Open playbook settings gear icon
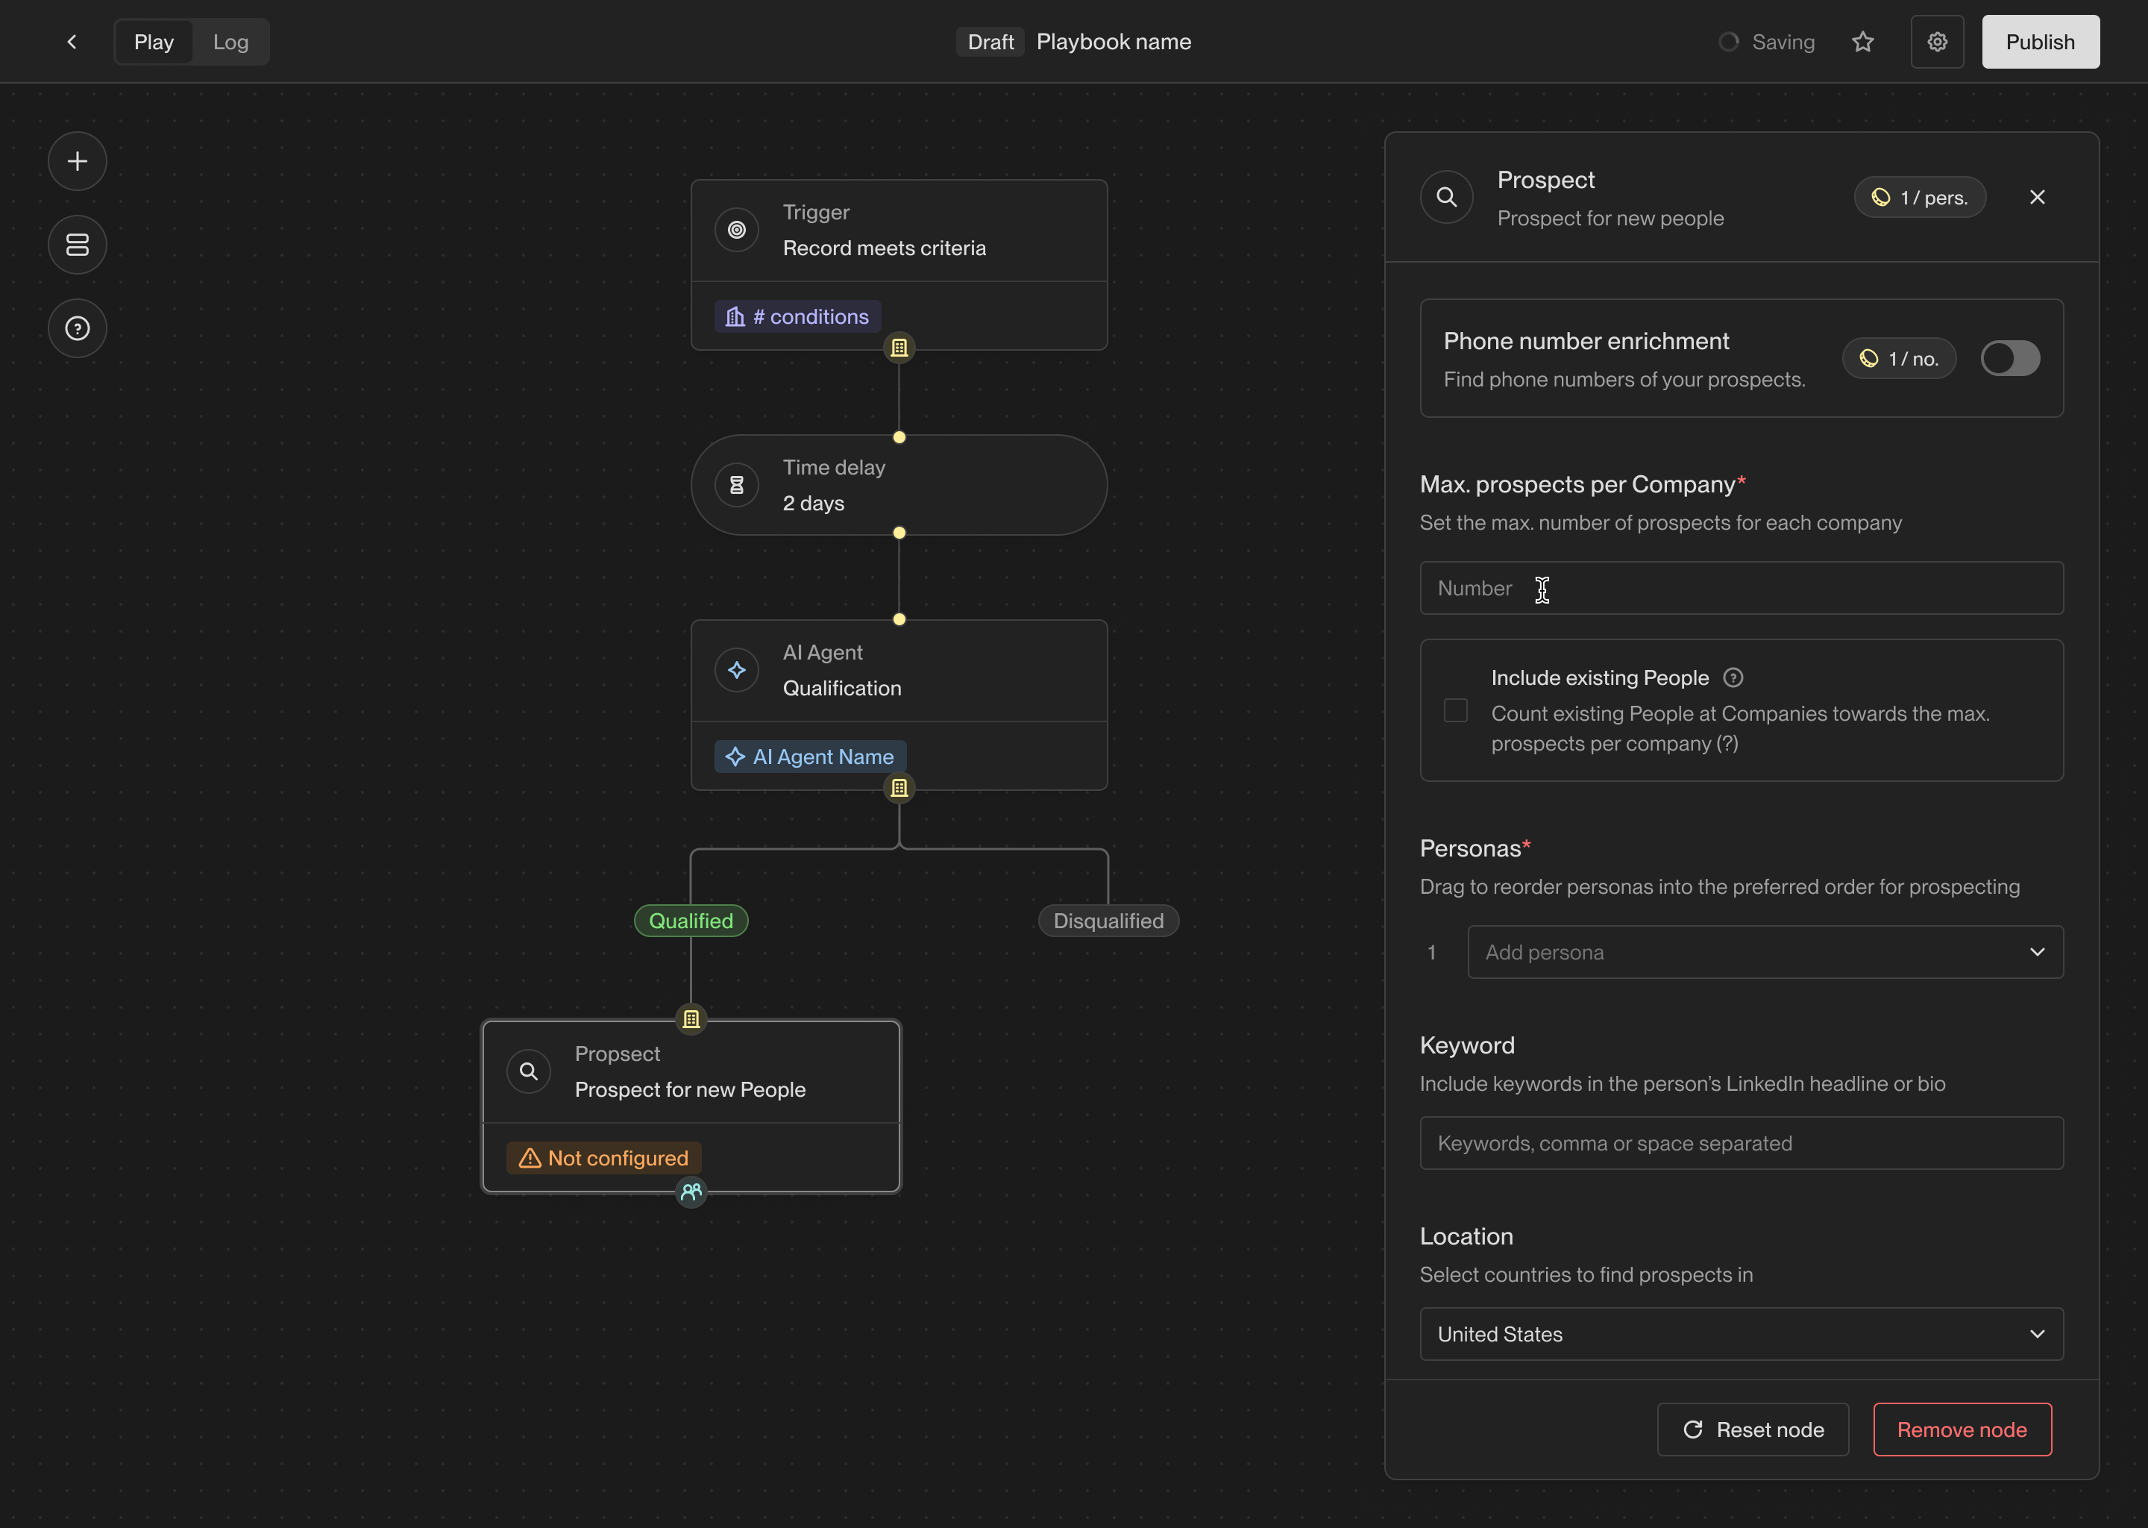The height and width of the screenshot is (1528, 2148). pos(1936,43)
